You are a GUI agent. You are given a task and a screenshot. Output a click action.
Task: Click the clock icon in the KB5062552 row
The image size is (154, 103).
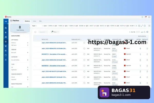click(84, 48)
